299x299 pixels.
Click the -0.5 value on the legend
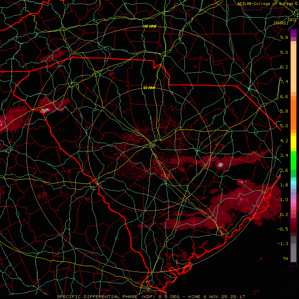coord(283,229)
